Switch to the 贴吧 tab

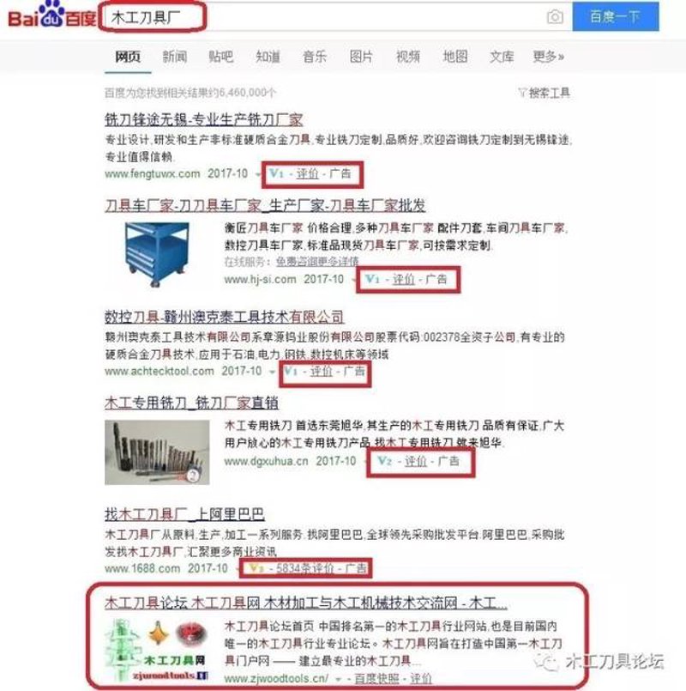tap(221, 57)
